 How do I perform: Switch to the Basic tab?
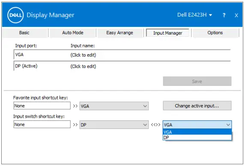point(24,33)
